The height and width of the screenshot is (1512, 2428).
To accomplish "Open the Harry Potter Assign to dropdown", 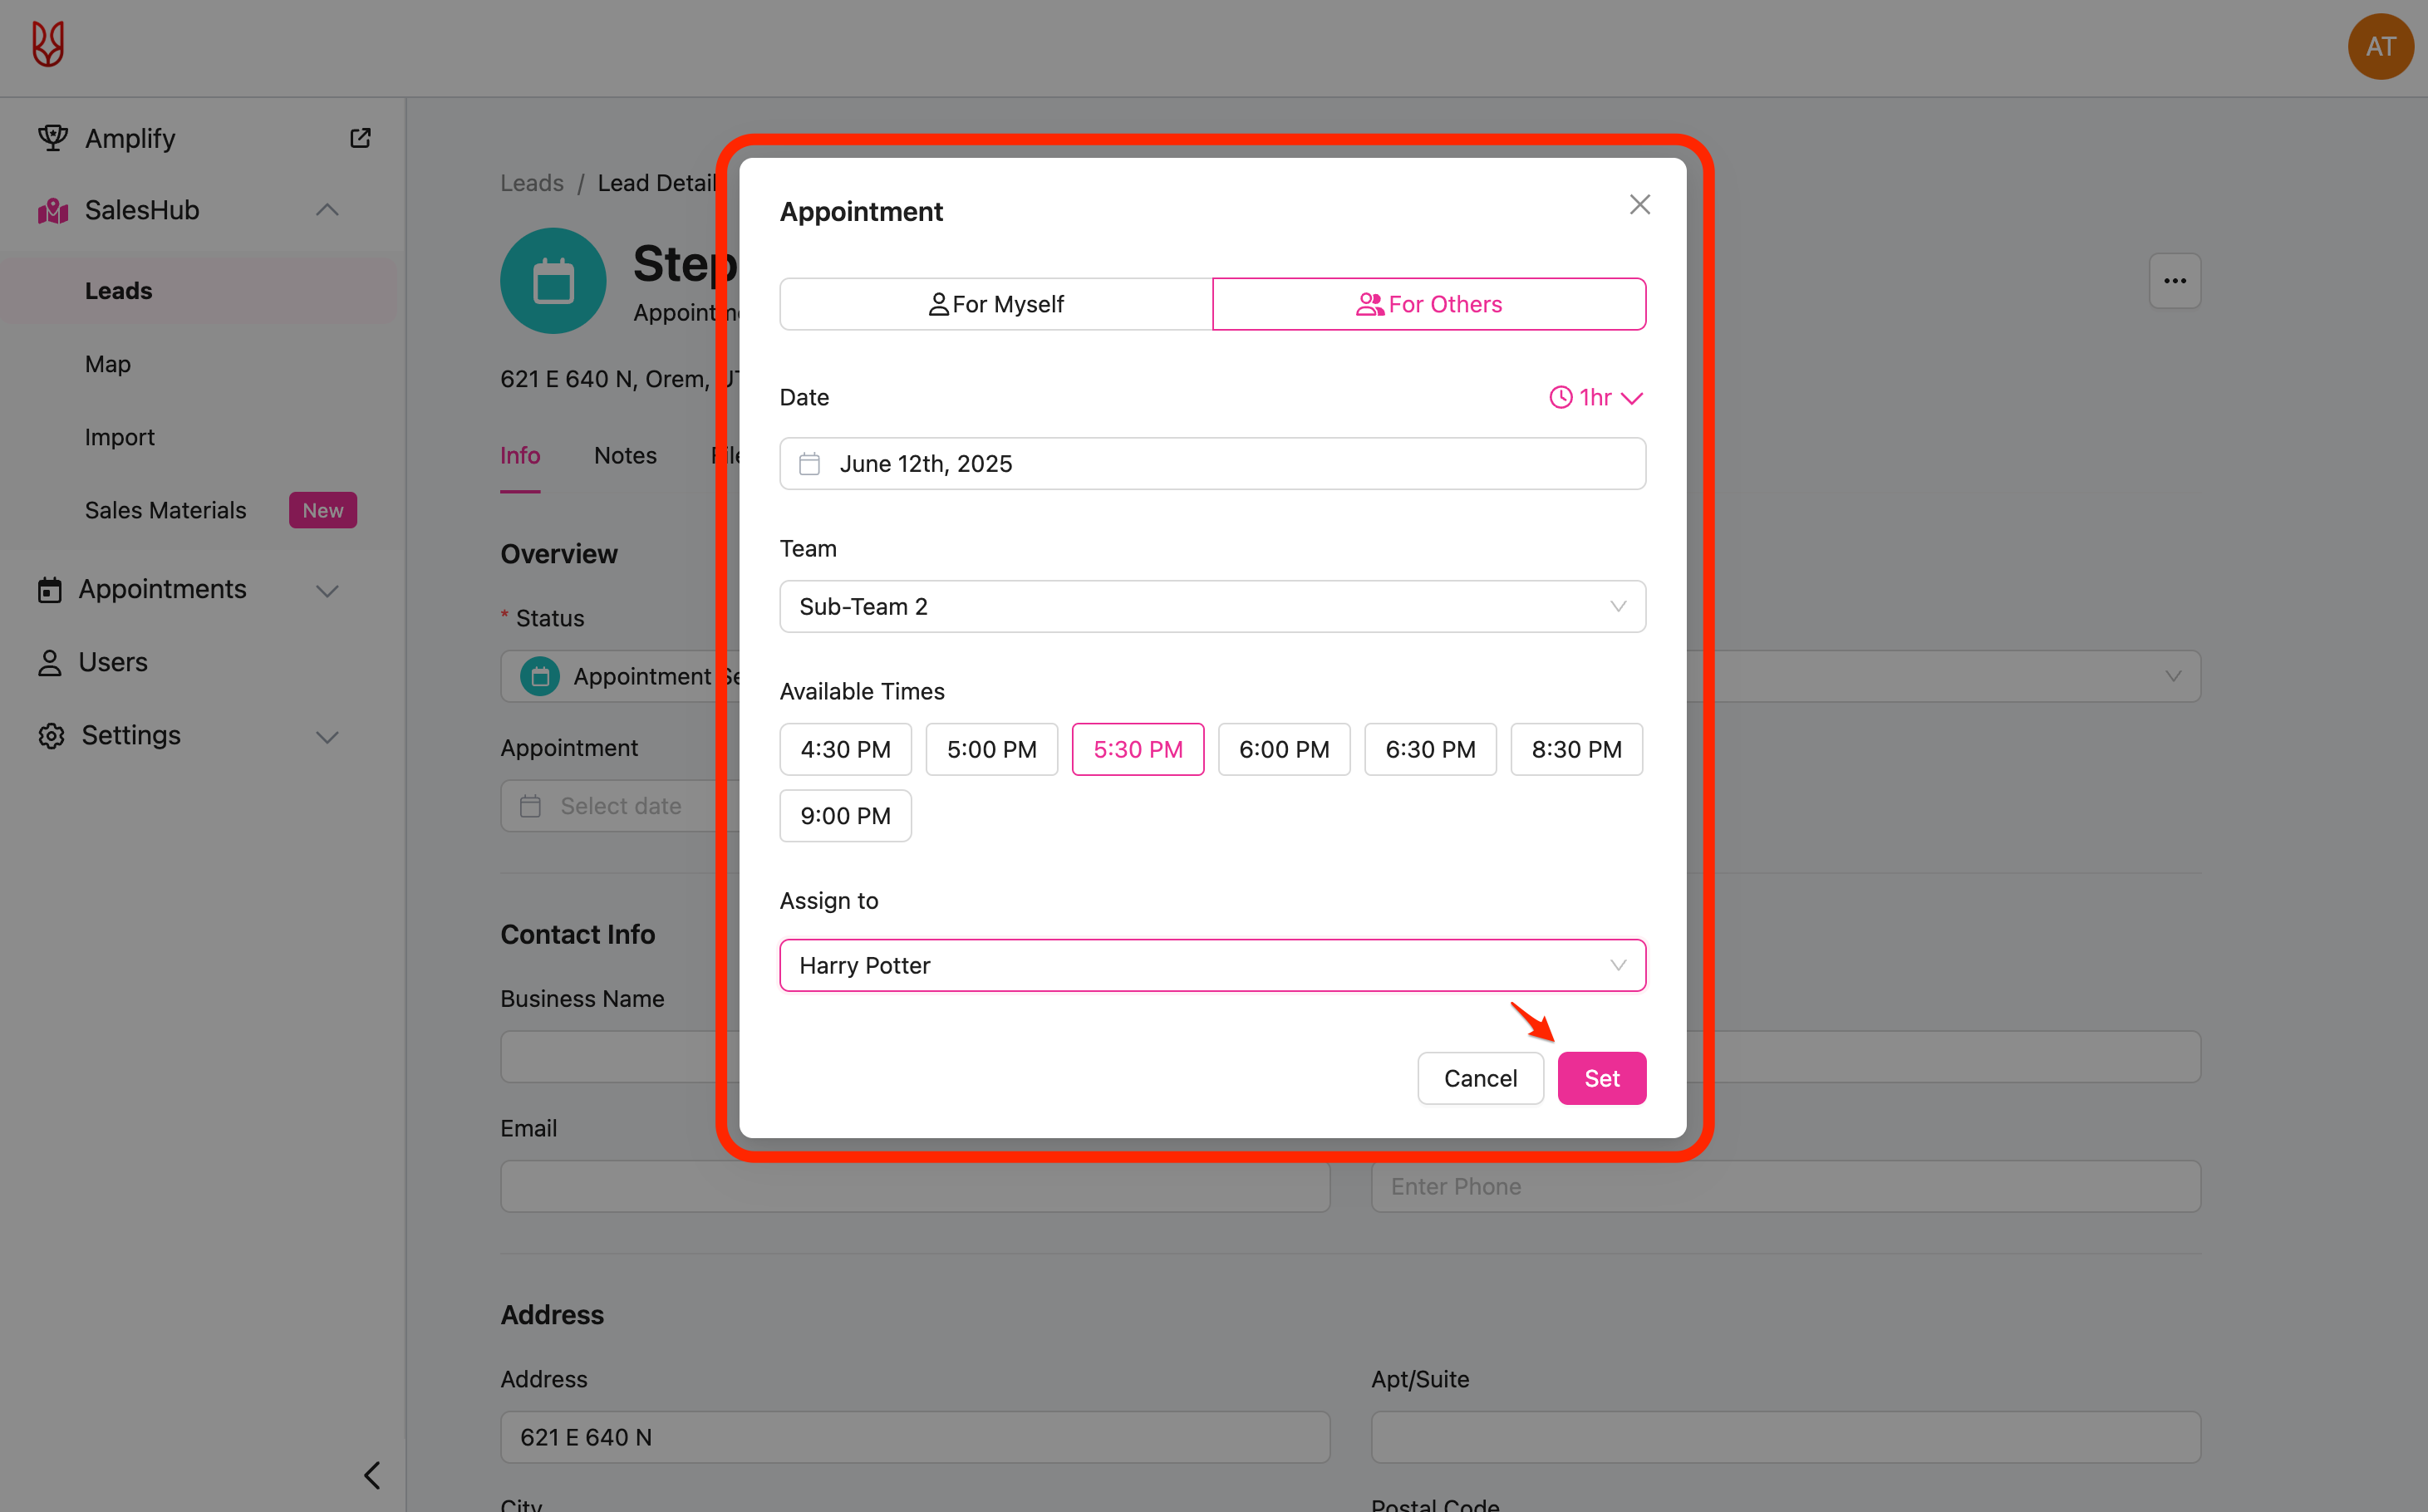I will (1211, 965).
